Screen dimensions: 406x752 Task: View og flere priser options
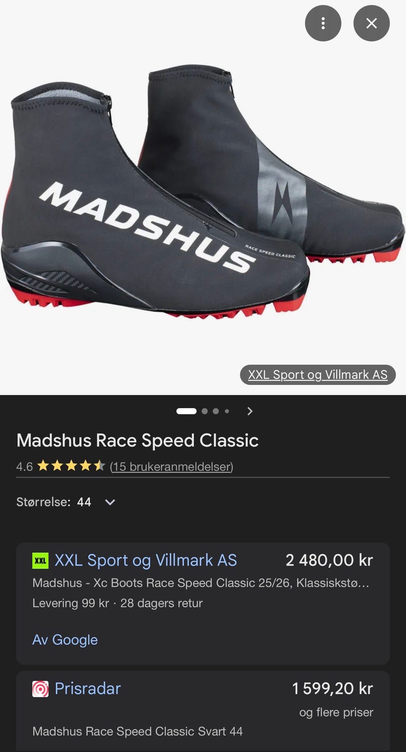[336, 712]
